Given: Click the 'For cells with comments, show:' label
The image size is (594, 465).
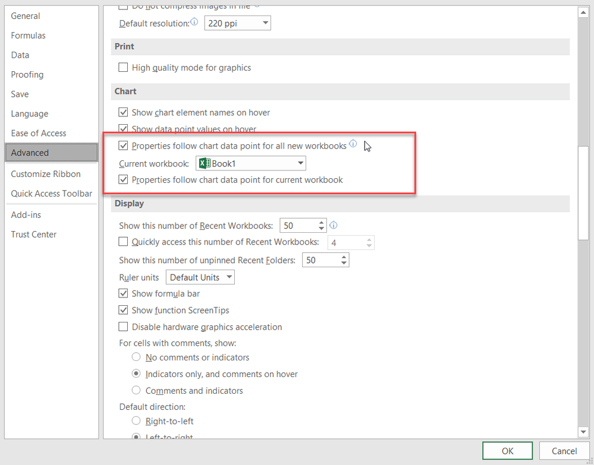Looking at the screenshot, I should 177,343.
